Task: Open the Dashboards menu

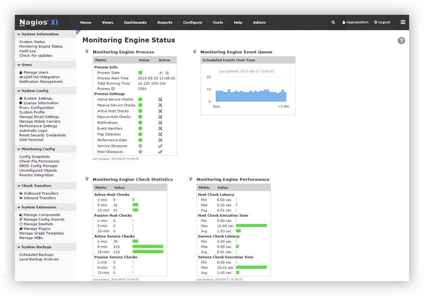Action: [x=135, y=22]
